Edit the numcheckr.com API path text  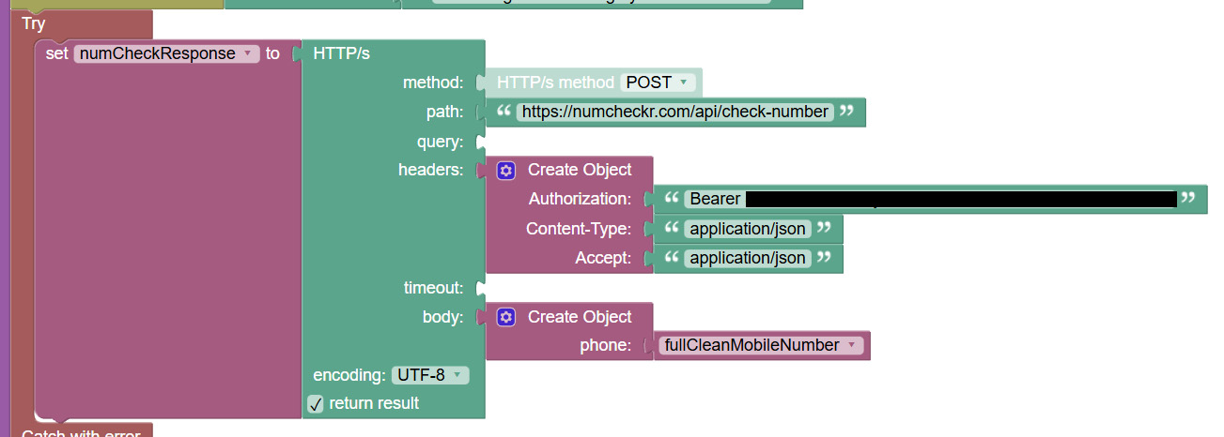674,113
